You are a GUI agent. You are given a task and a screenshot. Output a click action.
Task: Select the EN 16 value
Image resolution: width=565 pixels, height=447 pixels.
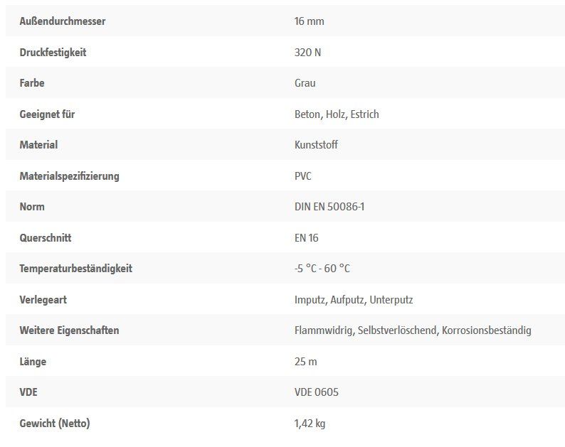tap(306, 238)
